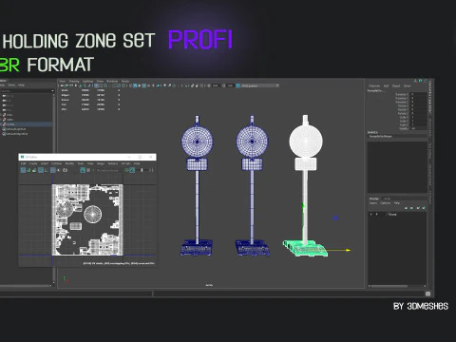Open the viewport Lighting menu
Screen dimensions: 456x342
(x=87, y=82)
